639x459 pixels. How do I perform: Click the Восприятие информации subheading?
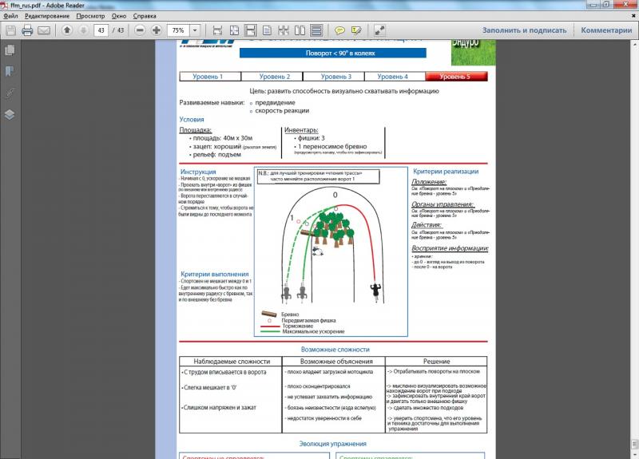tap(450, 248)
